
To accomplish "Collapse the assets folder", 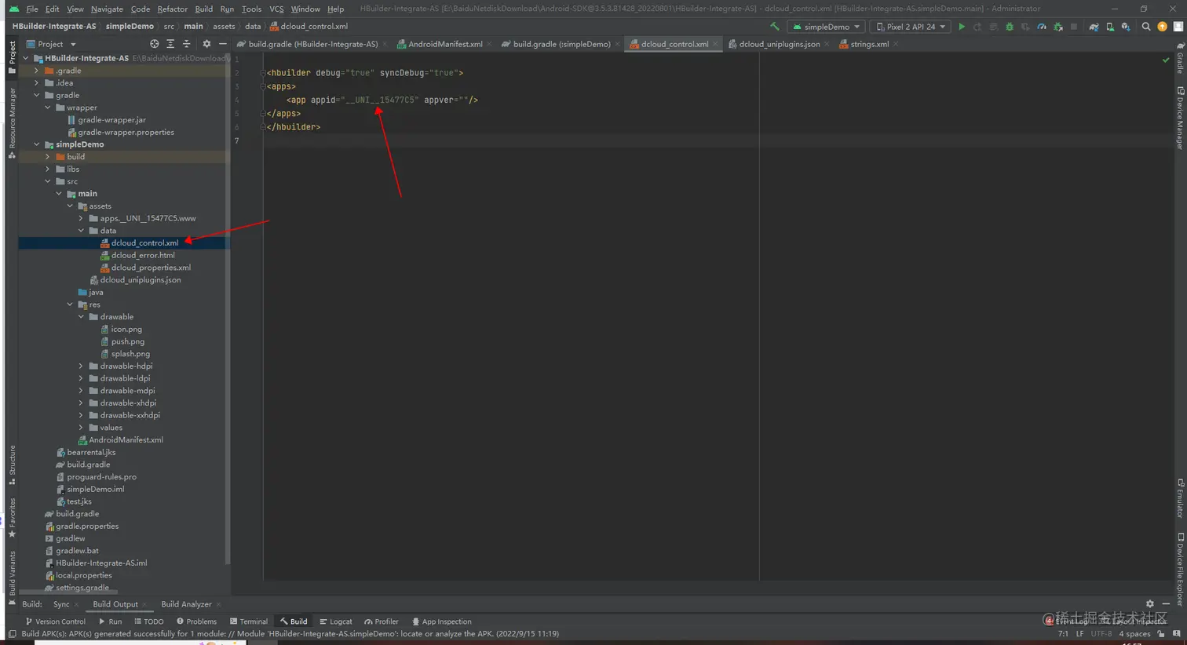I will coord(70,206).
